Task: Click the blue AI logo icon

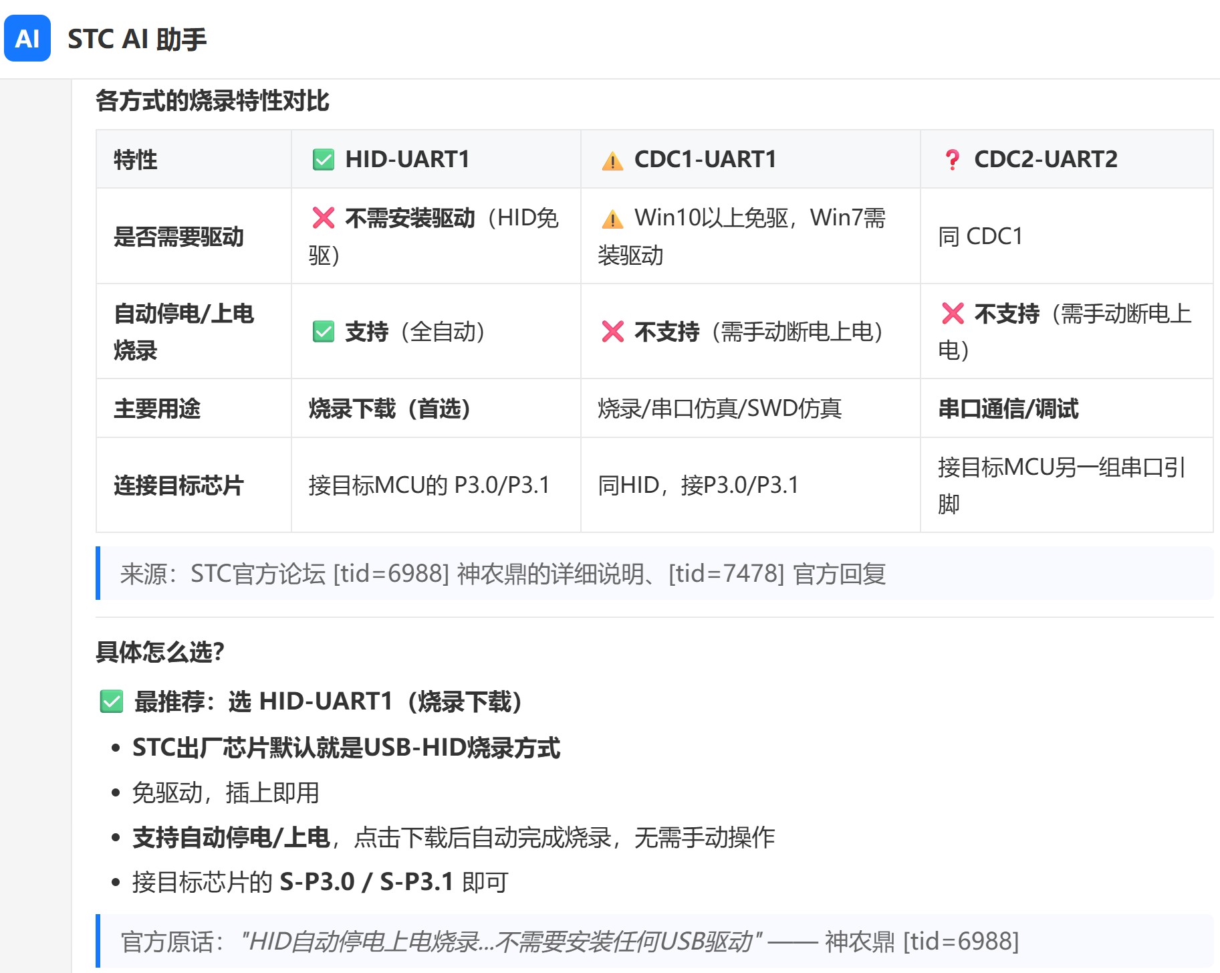Action: pyautogui.click(x=27, y=38)
